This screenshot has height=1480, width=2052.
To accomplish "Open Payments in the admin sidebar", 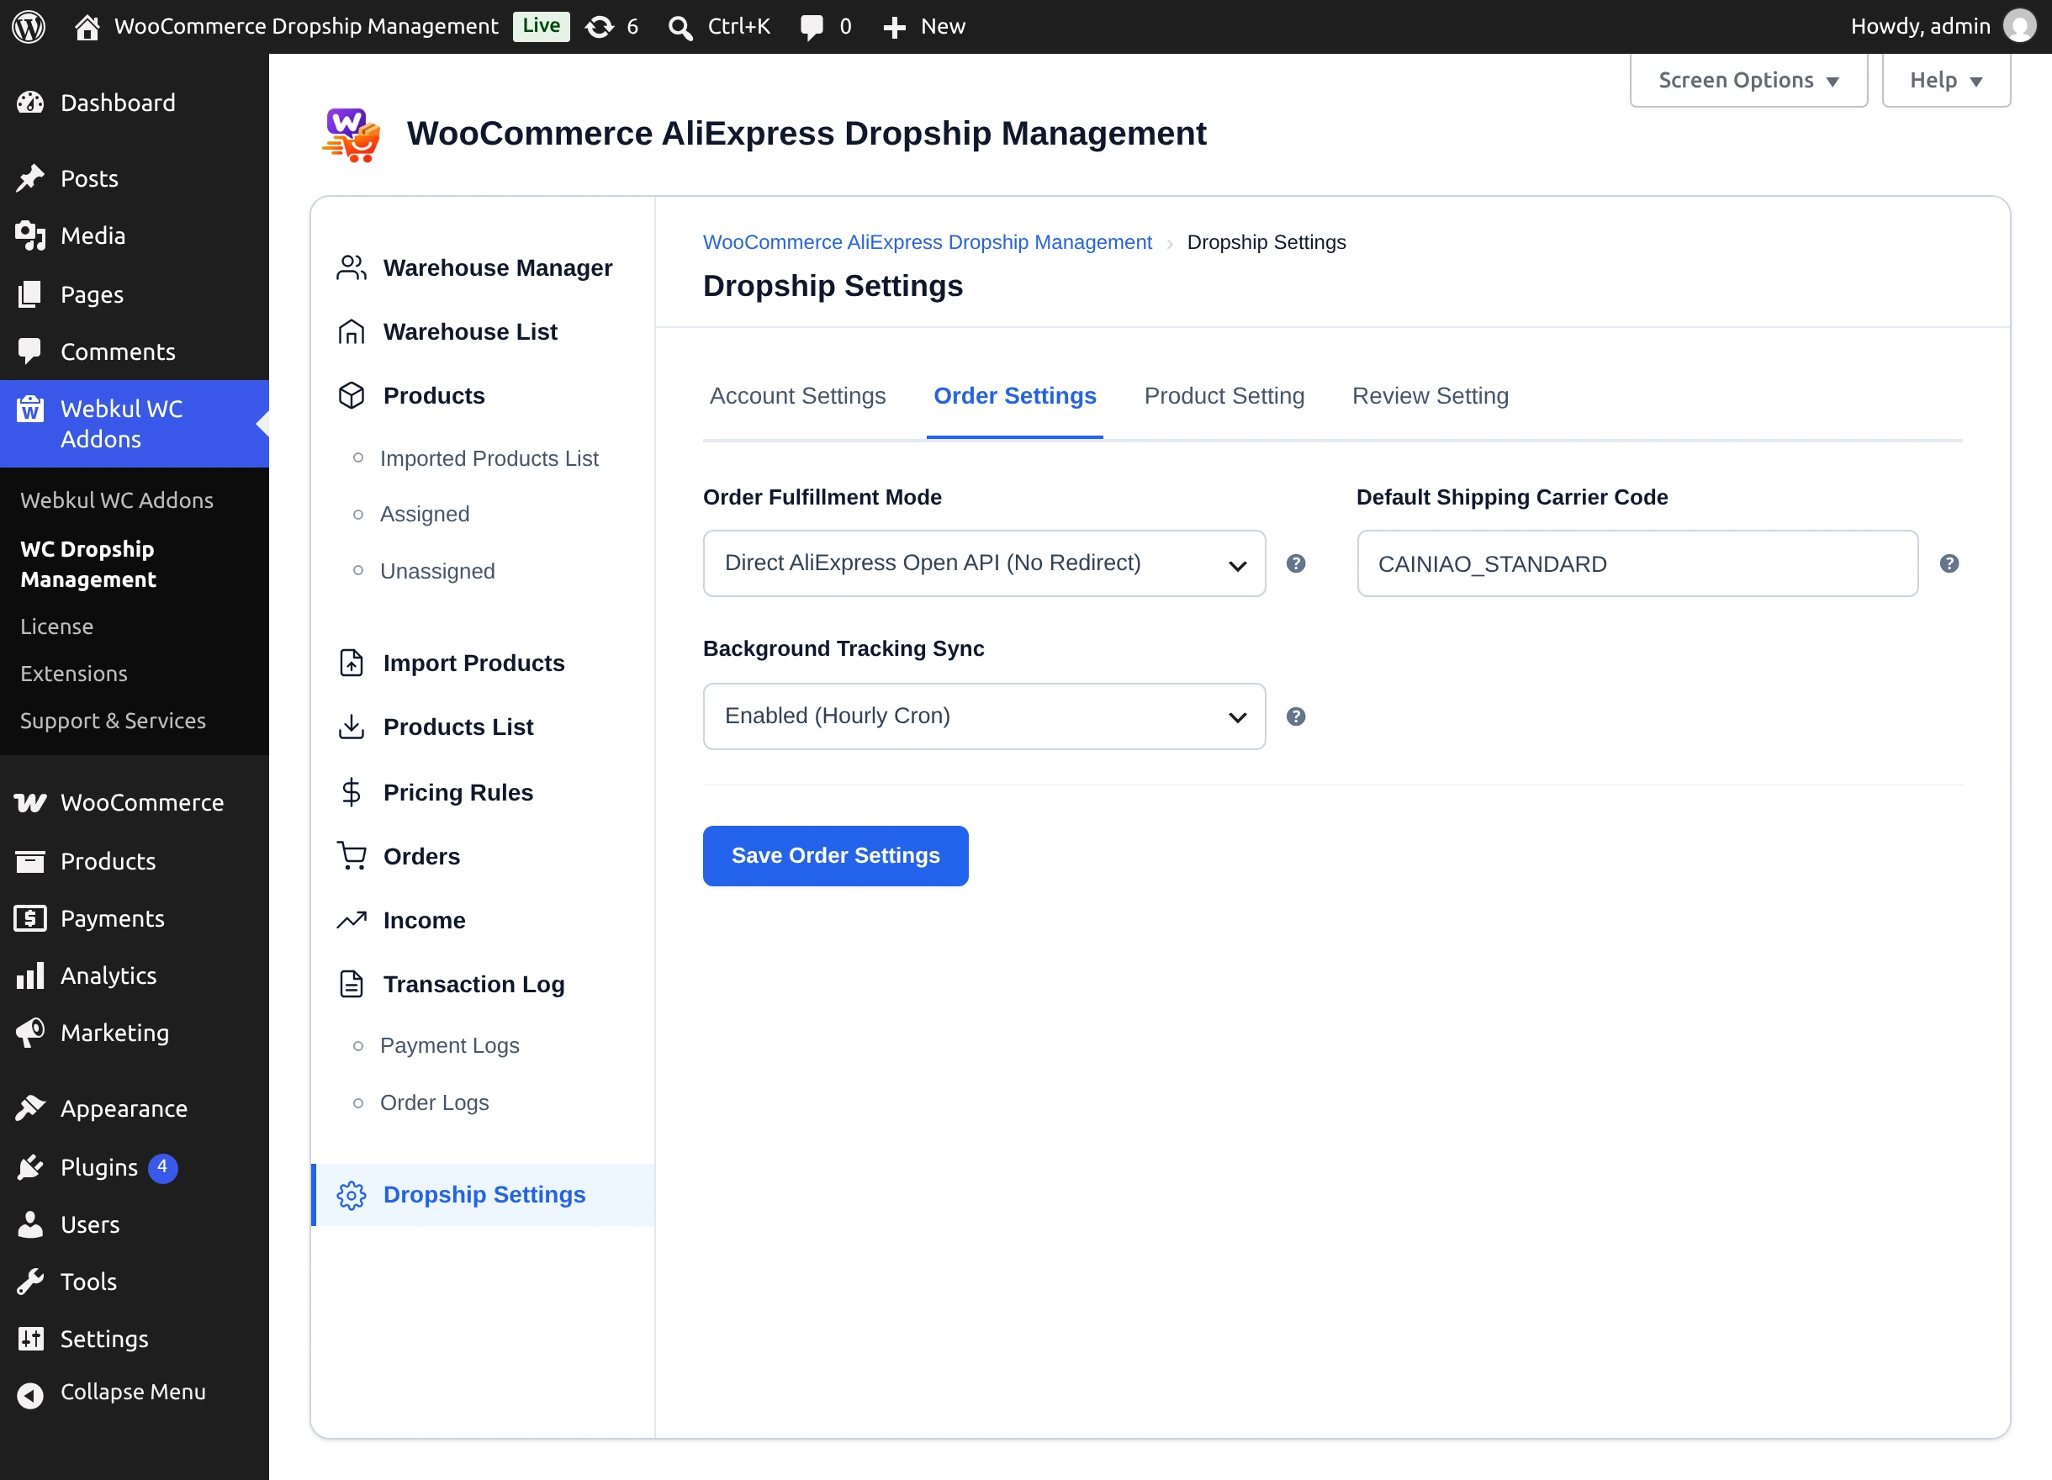I will click(135, 918).
